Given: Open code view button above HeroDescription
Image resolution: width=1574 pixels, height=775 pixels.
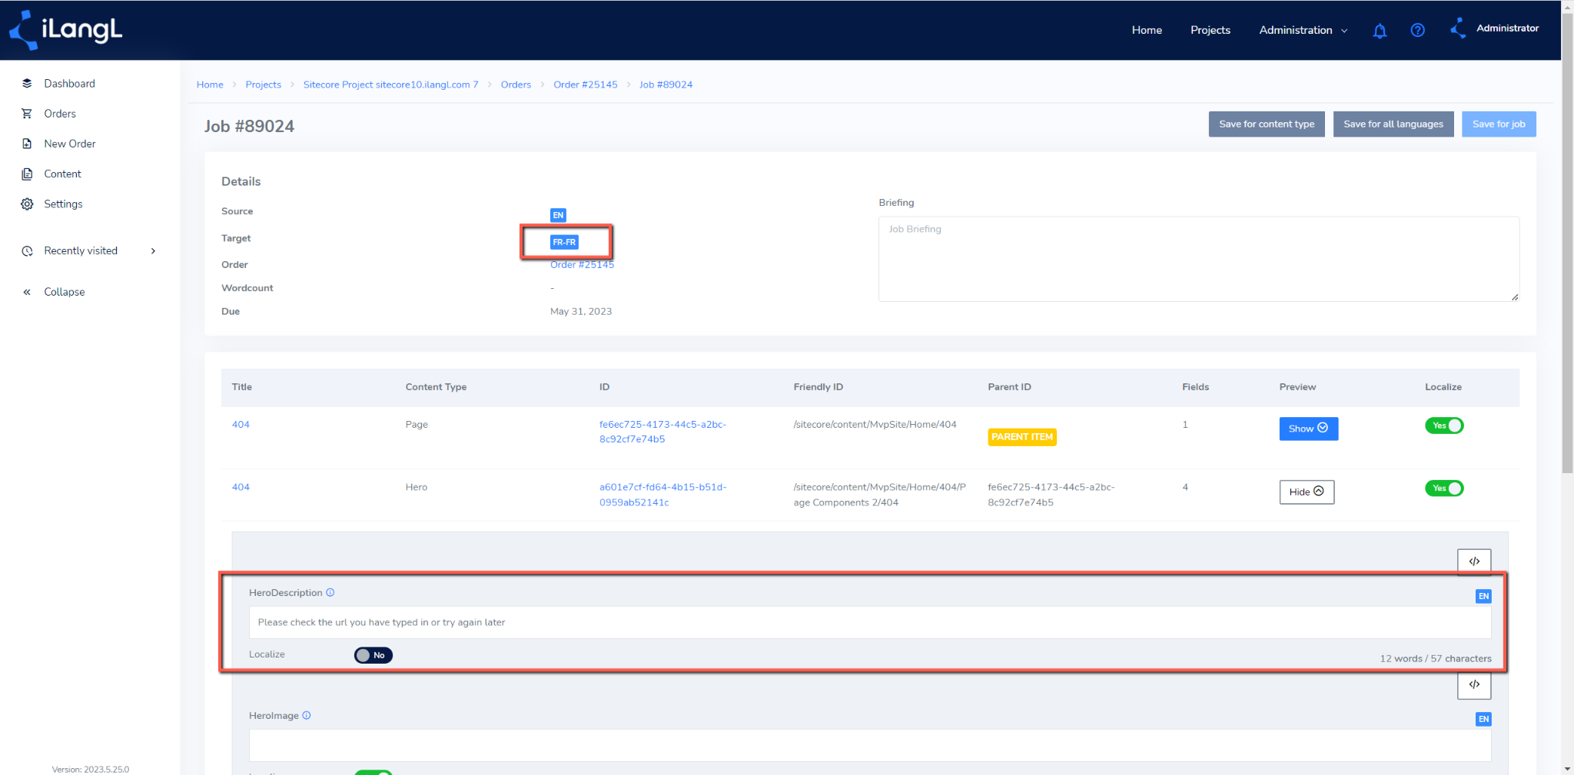Looking at the screenshot, I should point(1474,561).
